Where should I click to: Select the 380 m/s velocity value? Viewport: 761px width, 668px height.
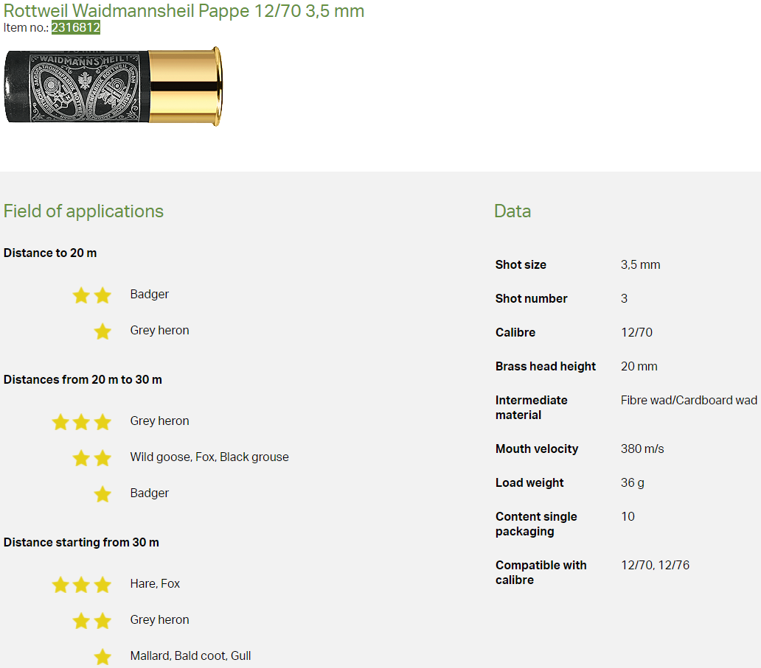tap(642, 449)
